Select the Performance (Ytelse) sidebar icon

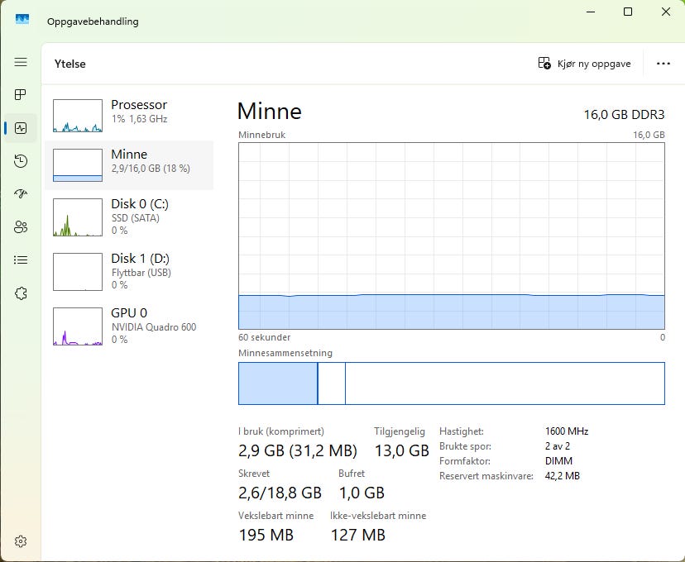pos(21,128)
